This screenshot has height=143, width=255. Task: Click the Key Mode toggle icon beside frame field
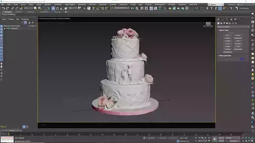196,141
